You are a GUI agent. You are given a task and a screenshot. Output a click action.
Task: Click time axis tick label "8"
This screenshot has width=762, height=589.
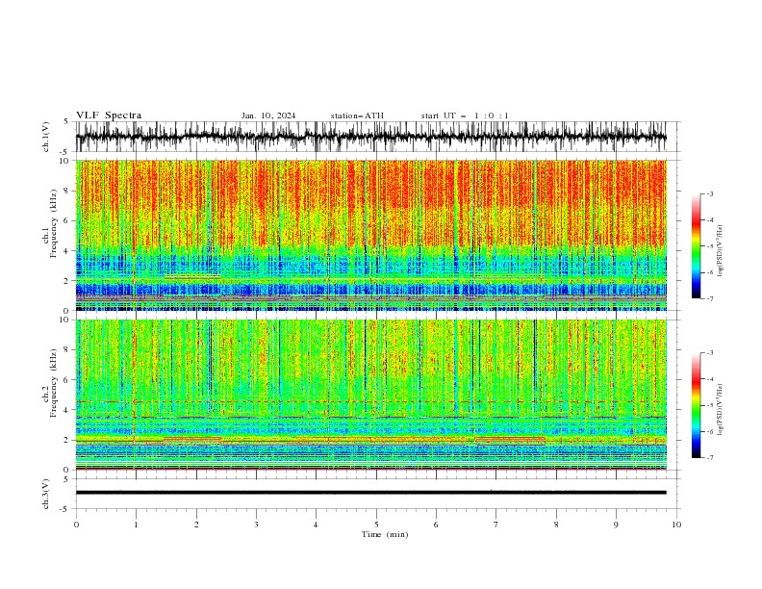(556, 525)
